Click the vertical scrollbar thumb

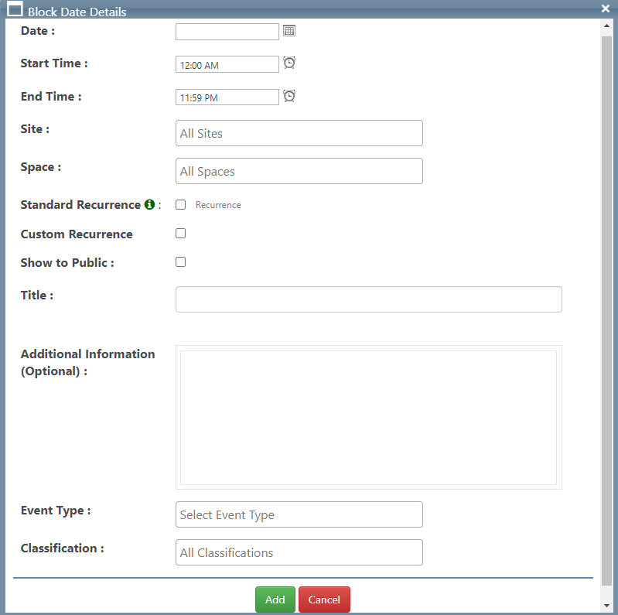(606, 312)
